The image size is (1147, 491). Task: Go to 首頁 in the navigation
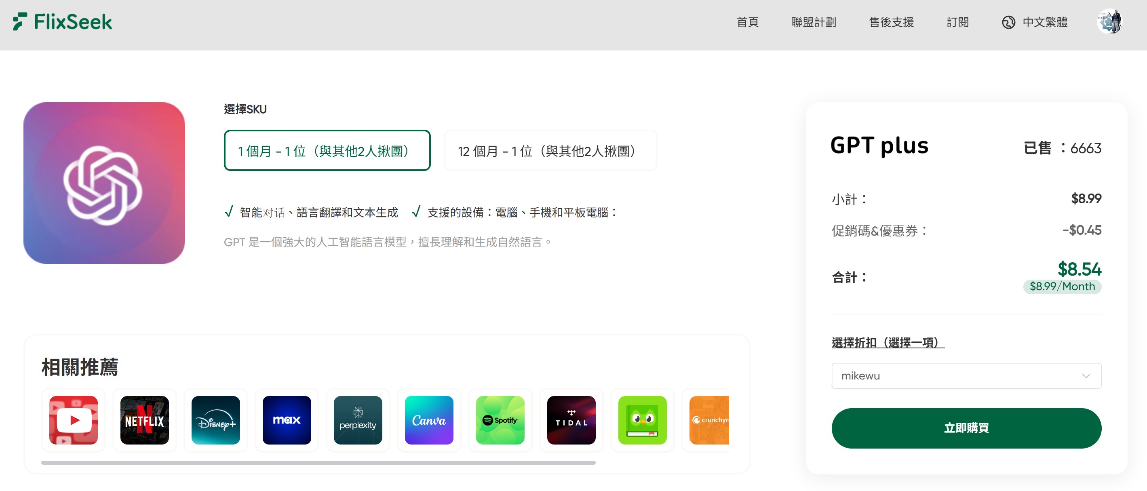click(747, 22)
